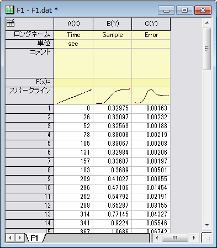This screenshot has width=217, height=248.
Task: Maximize the F1.dat window
Action: click(x=184, y=10)
